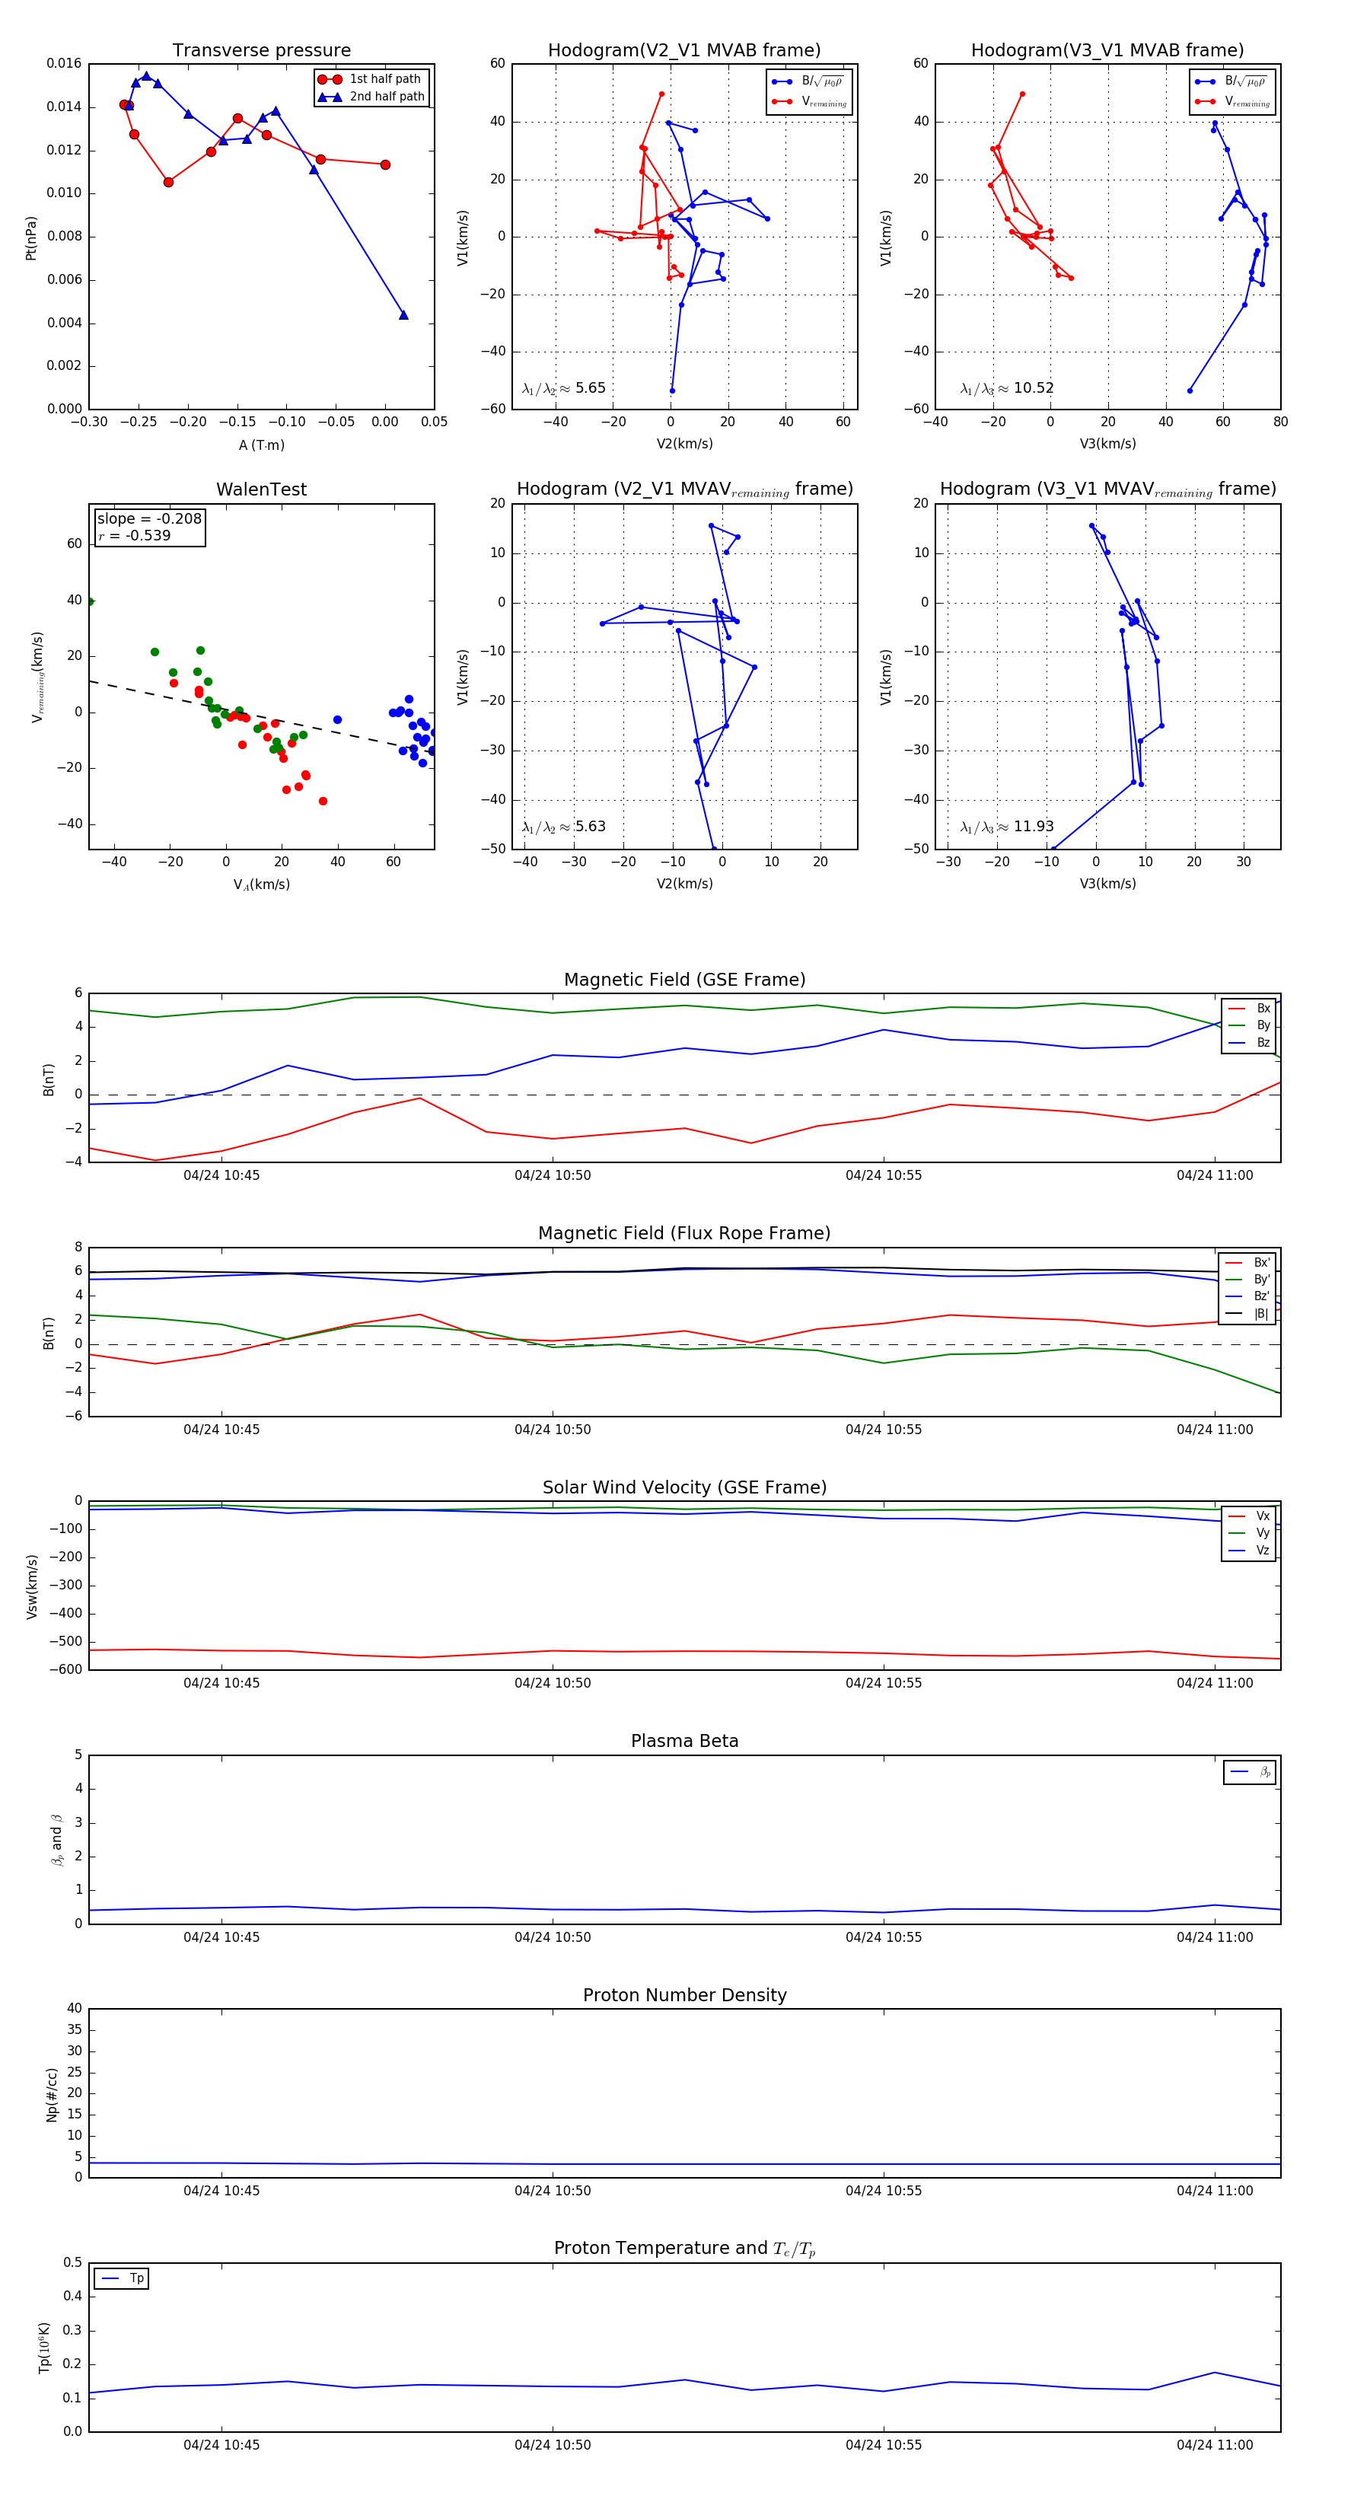Screen dimensions: 1370x2512
Task: Click the 'V remaining(km/s)' y-axis label of WalenTest
Action: 38,677
